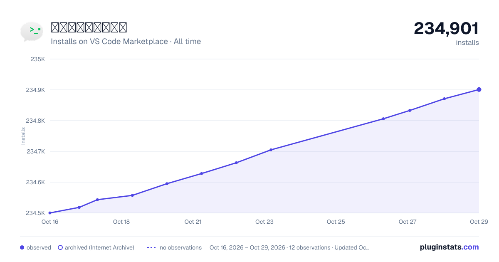This screenshot has height=262, width=499.
Task: Click the no observations dashed line legend
Action: (151, 247)
